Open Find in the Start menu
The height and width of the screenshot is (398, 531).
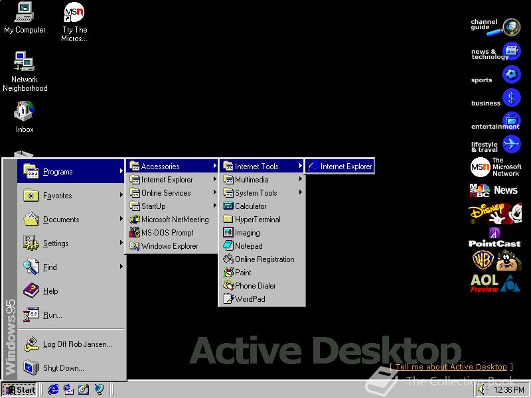71,267
